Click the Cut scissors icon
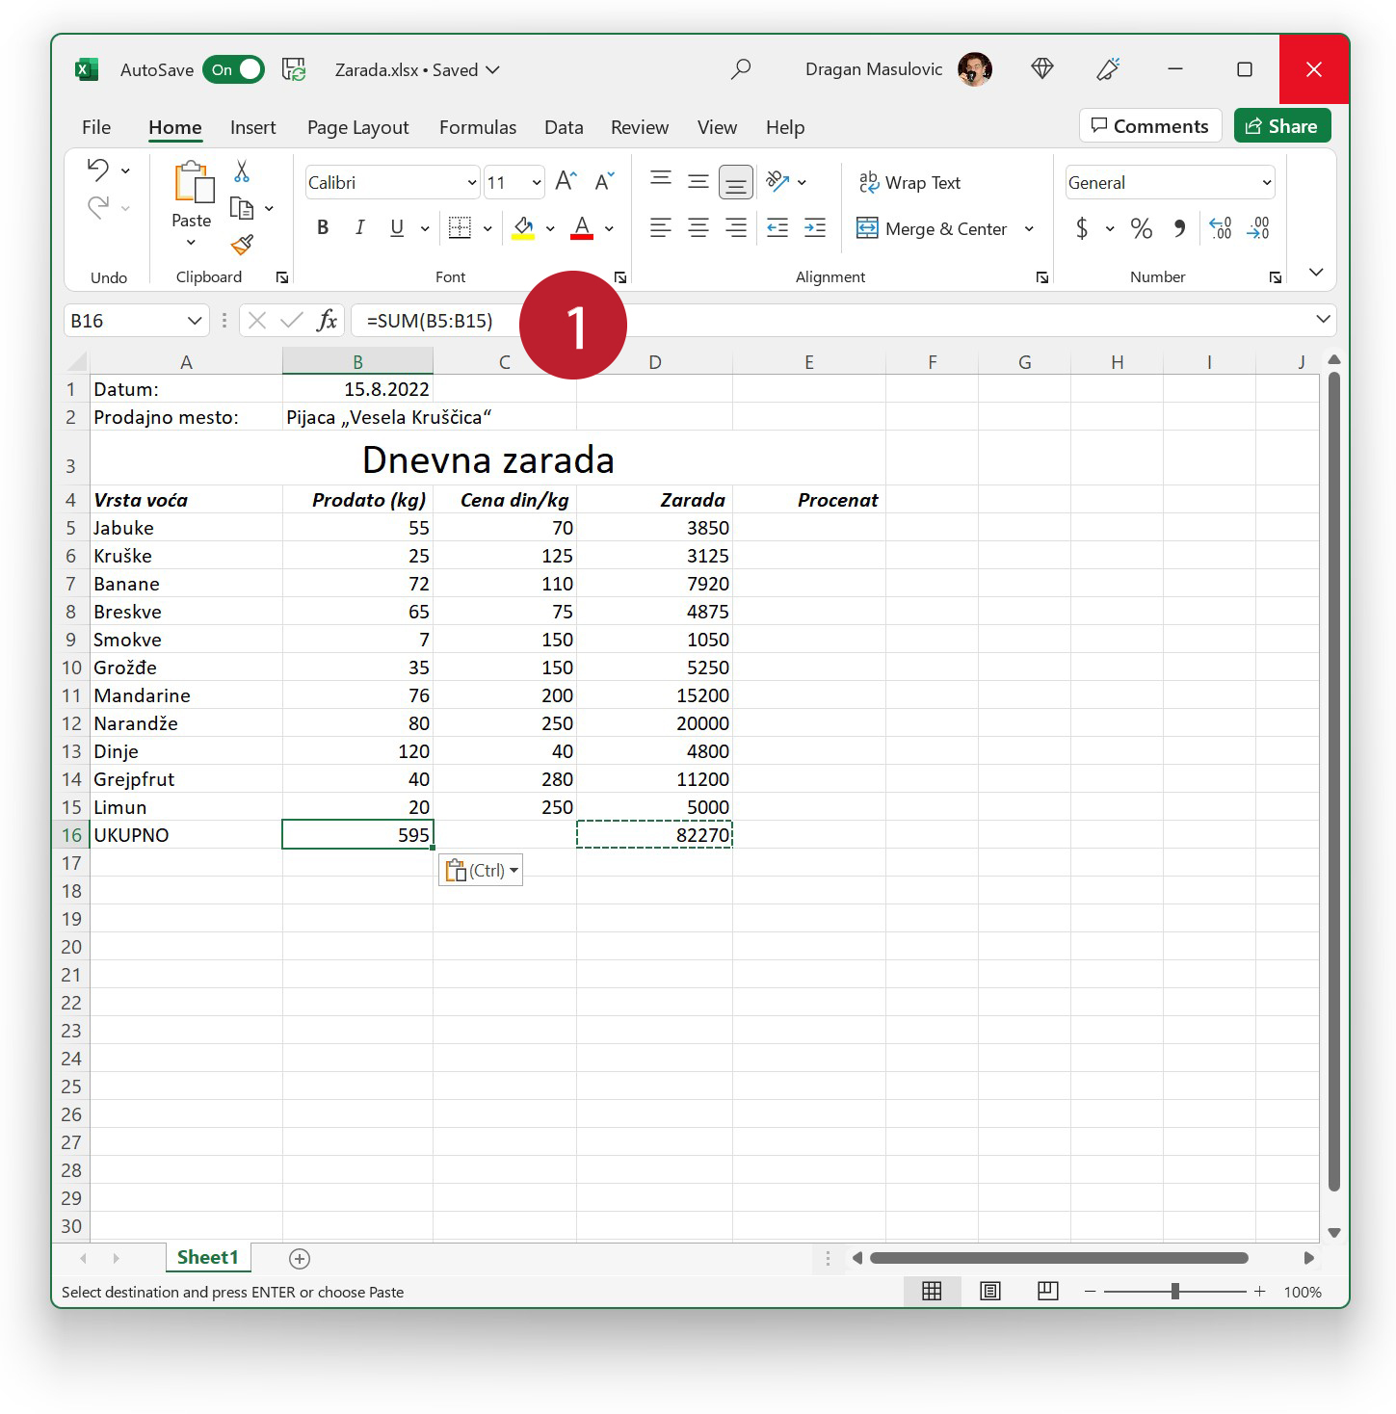The width and height of the screenshot is (1396, 1414). [x=242, y=171]
